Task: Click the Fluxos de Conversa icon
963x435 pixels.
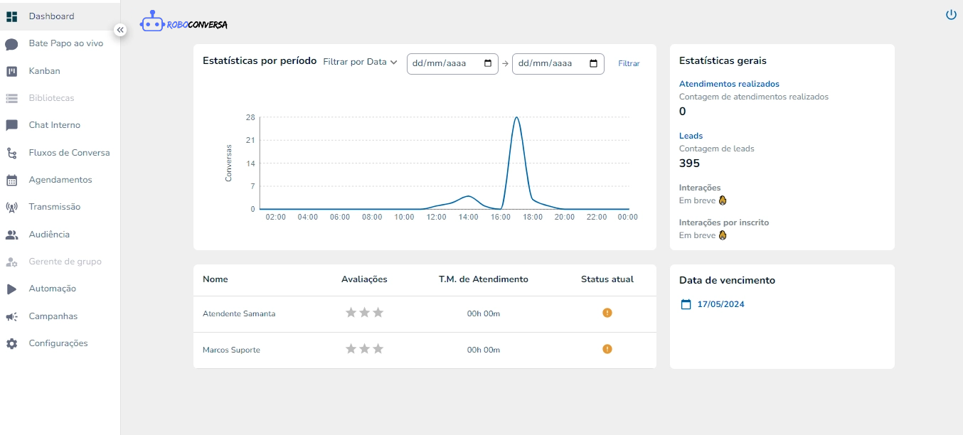Action: pyautogui.click(x=11, y=153)
